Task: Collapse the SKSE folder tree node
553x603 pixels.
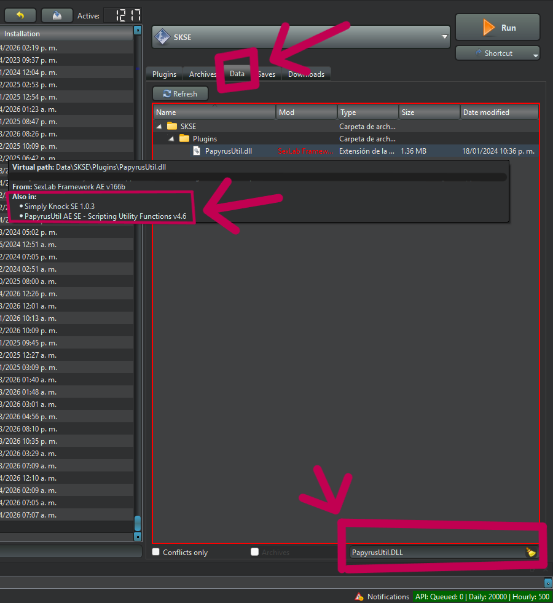Action: (159, 126)
